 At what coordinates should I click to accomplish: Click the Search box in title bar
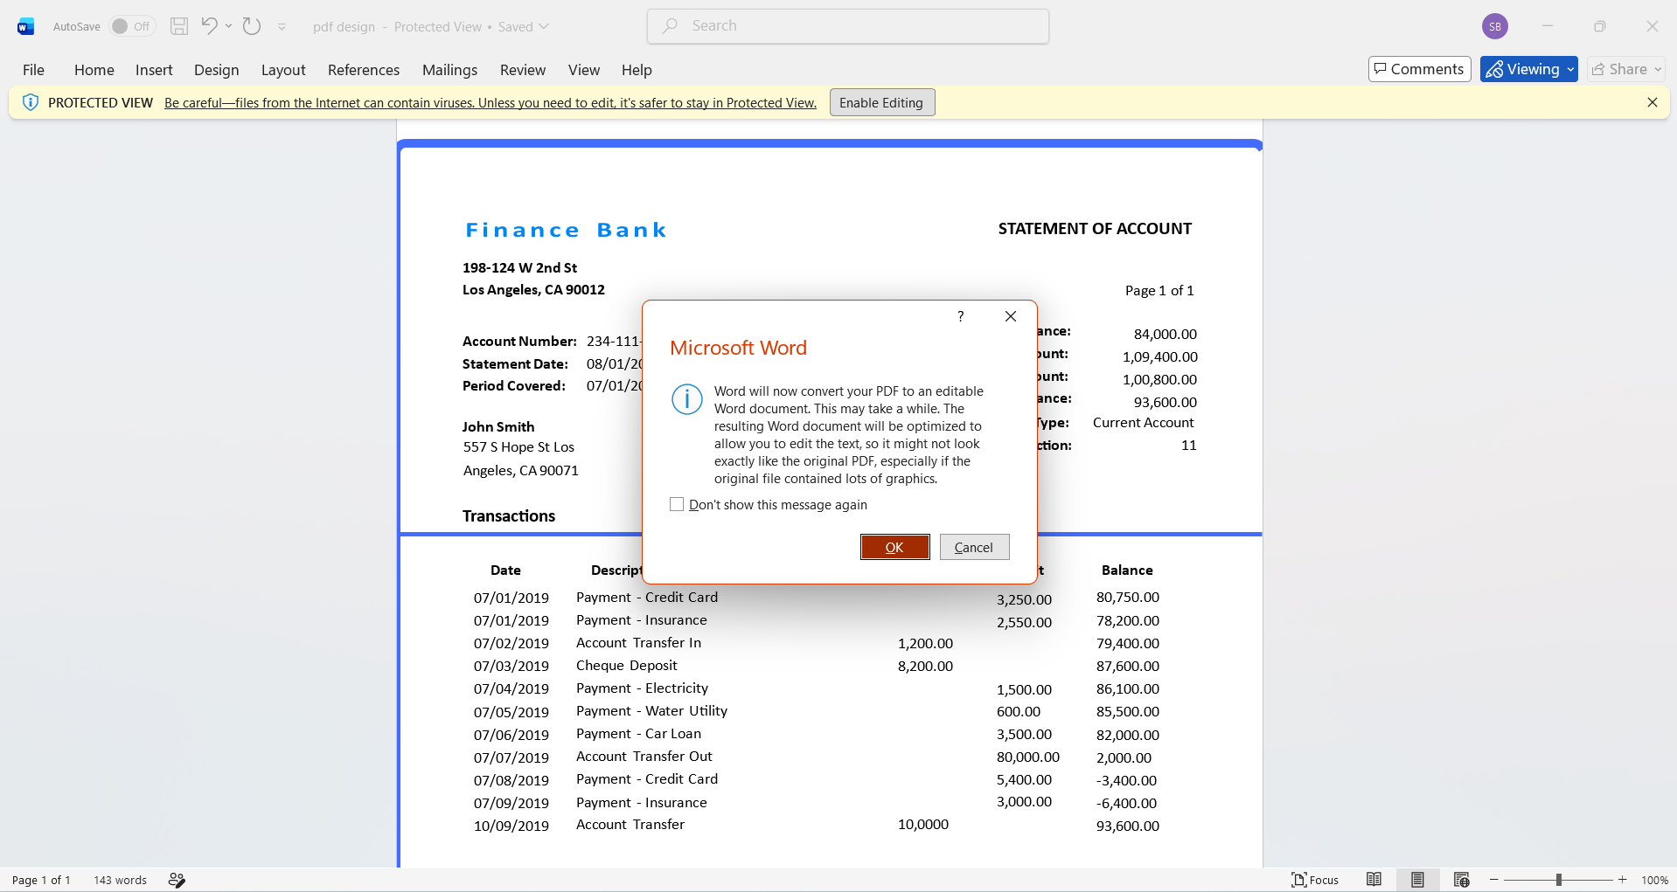click(847, 26)
